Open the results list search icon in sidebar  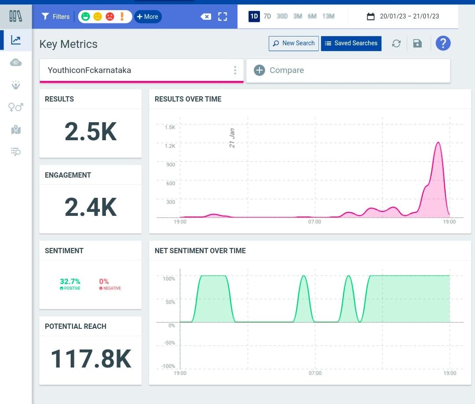[16, 151]
